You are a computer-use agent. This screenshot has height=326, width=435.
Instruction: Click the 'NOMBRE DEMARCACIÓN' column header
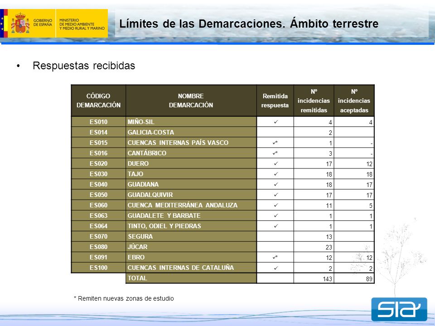[x=191, y=101]
